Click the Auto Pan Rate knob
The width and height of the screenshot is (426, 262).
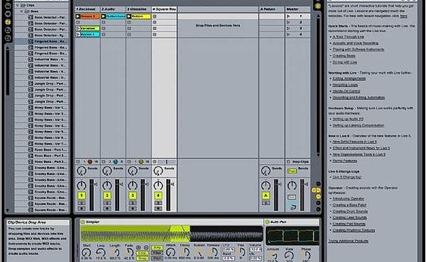coord(289,255)
